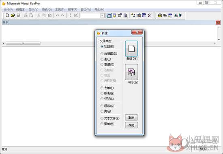Open the 格式(O) menu
The image size is (223, 154).
pyautogui.click(x=47, y=10)
